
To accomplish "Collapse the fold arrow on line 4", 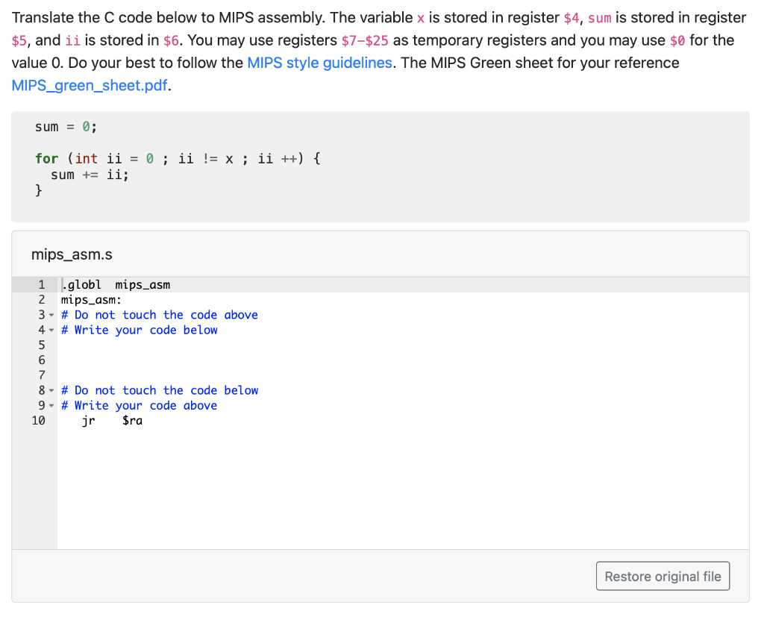I will 51,330.
